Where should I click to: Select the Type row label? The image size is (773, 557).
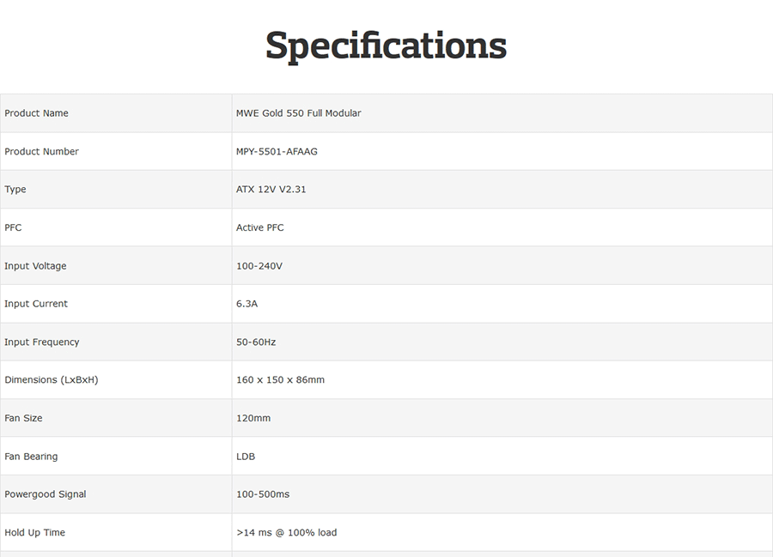[15, 190]
